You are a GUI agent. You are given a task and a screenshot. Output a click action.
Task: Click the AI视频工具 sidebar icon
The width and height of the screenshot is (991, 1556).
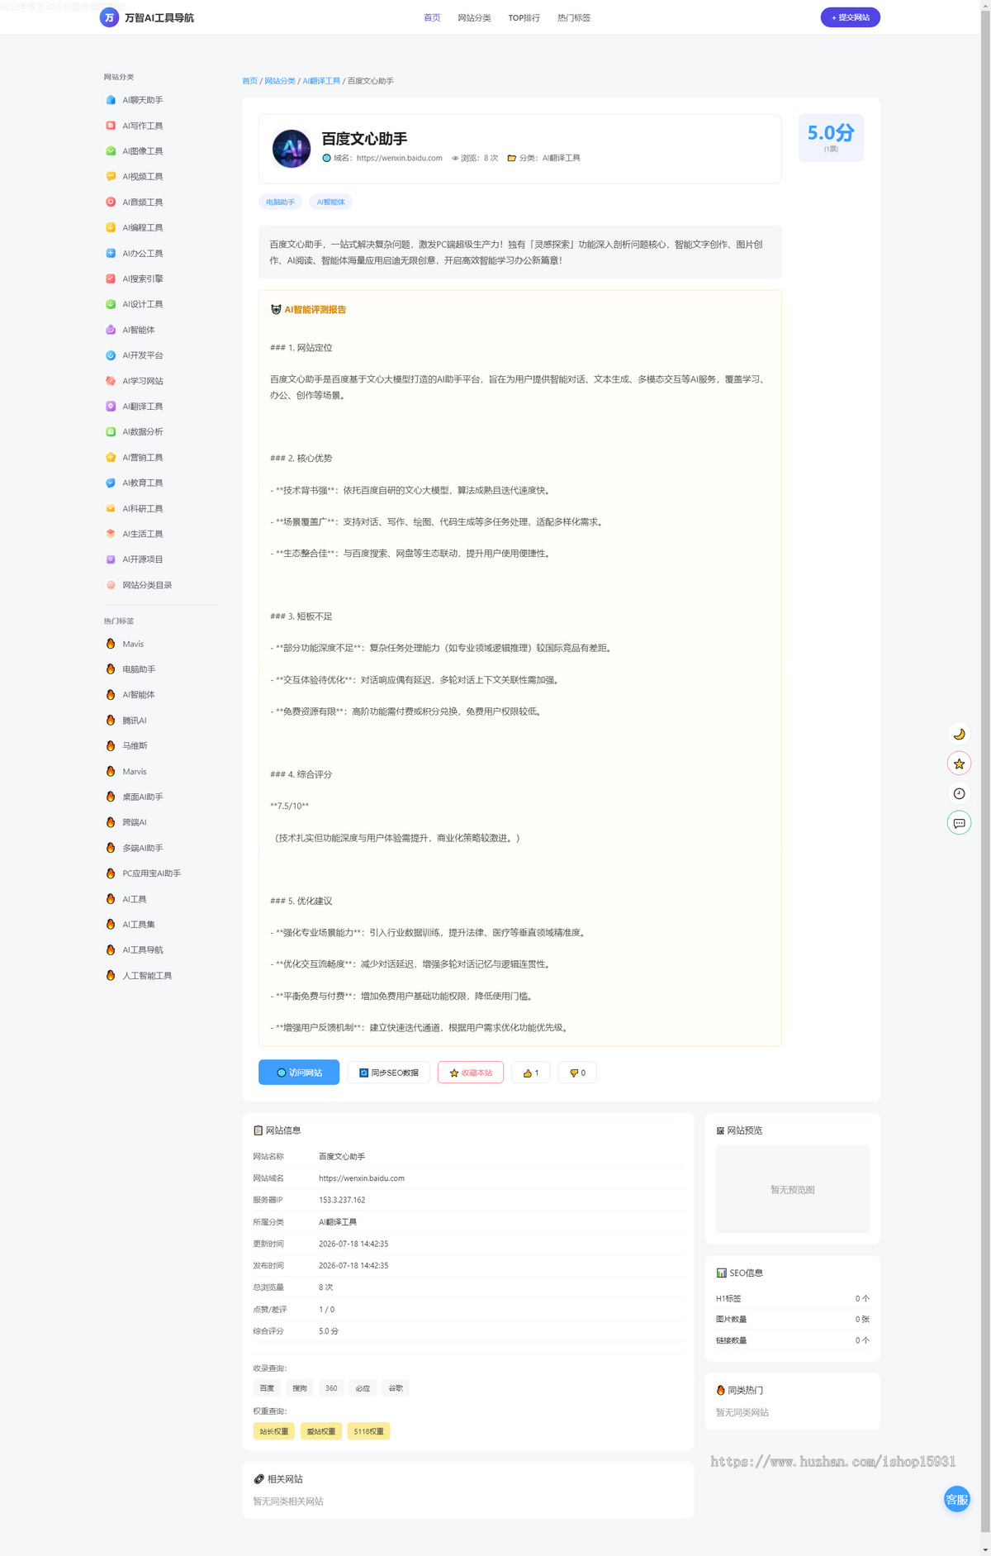tap(111, 176)
